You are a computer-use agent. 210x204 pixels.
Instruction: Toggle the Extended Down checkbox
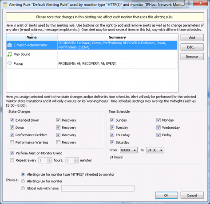(12, 120)
